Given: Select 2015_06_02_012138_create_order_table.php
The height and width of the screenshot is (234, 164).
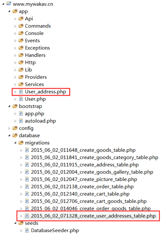Looking at the screenshot, I should 82,187.
